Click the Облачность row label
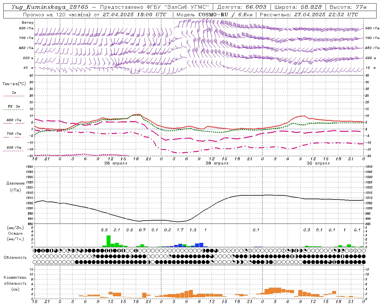The width and height of the screenshot is (381, 304). pyautogui.click(x=15, y=258)
